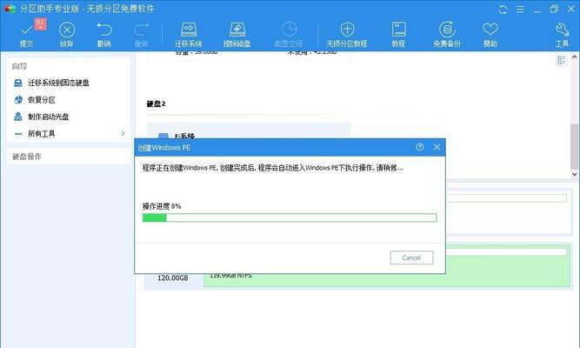Click the 硬盘2 heading
The width and height of the screenshot is (580, 348).
(156, 104)
